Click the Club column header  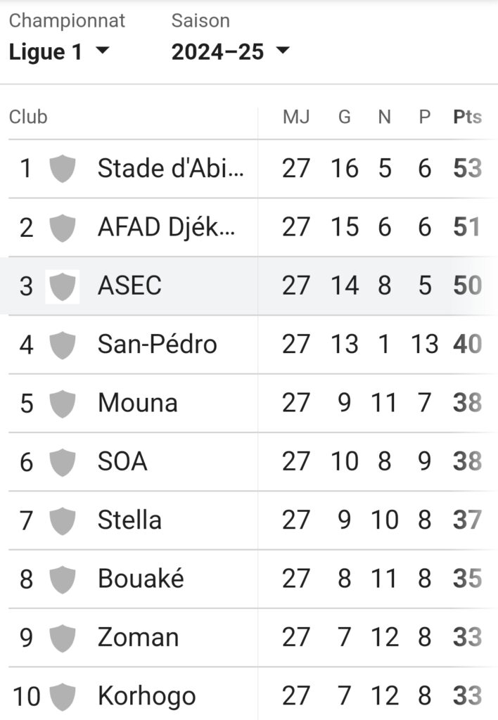[x=28, y=117]
